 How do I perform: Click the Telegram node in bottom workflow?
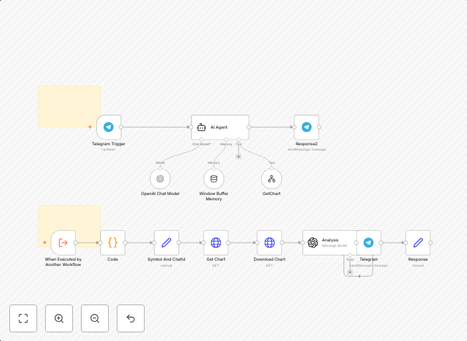(x=369, y=243)
